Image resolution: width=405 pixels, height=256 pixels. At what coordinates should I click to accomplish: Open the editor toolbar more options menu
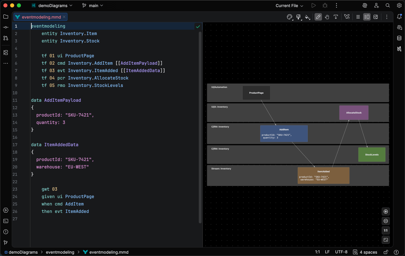pyautogui.click(x=387, y=17)
